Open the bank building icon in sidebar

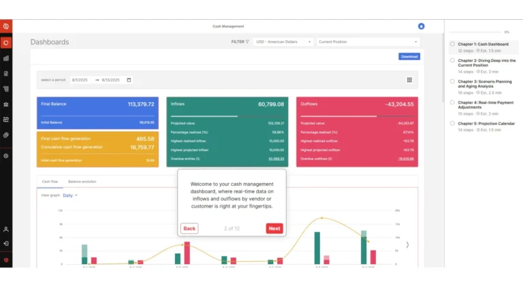coord(6,104)
